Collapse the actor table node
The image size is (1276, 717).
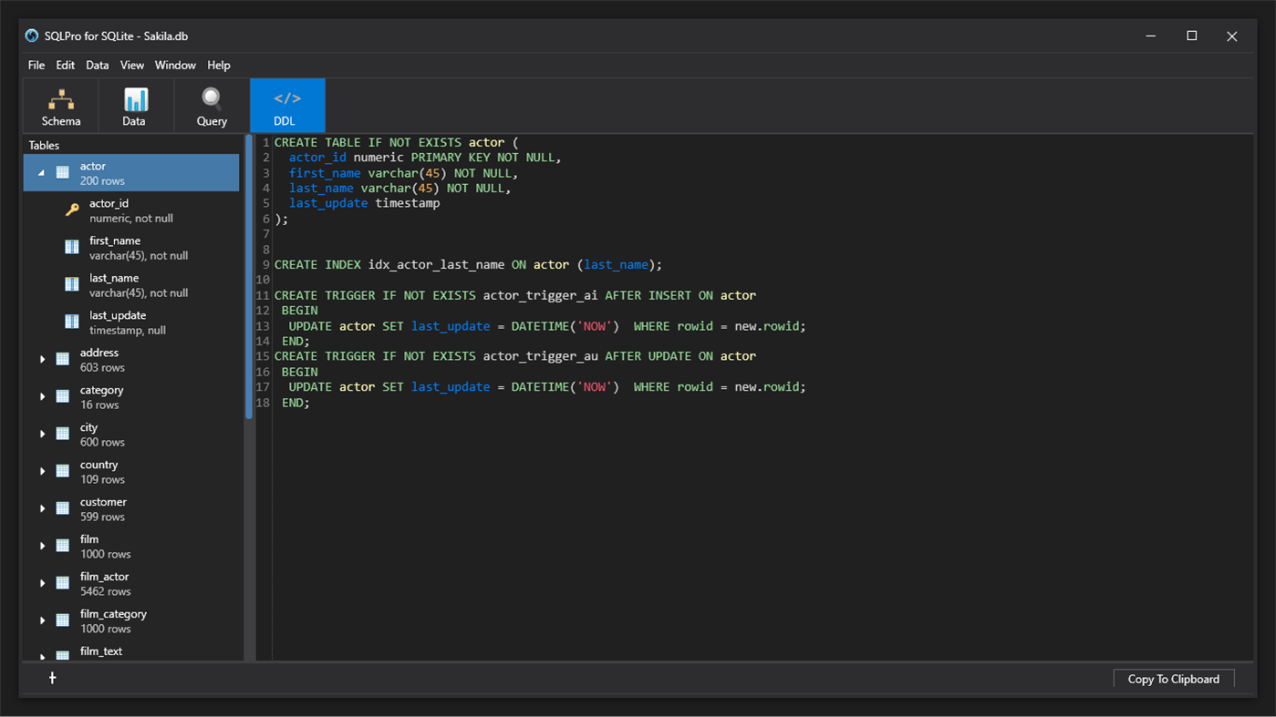pyautogui.click(x=41, y=172)
